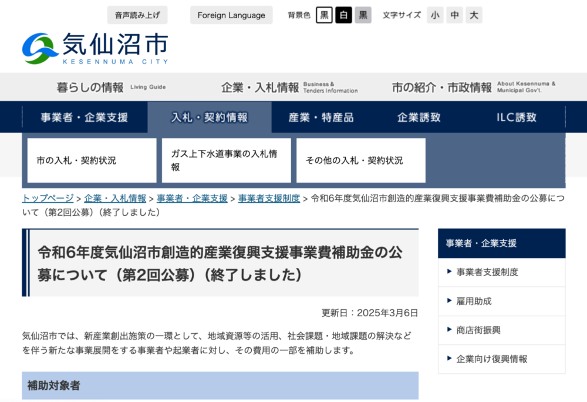Viewport: 587px width, 402px height.
Task: Open the Foreign Language button
Action: tap(231, 15)
